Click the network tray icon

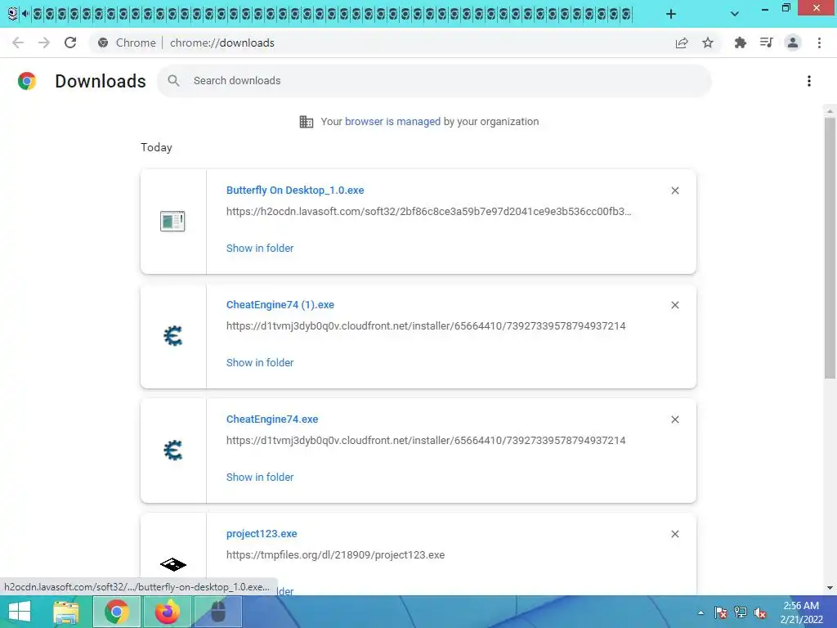741,612
